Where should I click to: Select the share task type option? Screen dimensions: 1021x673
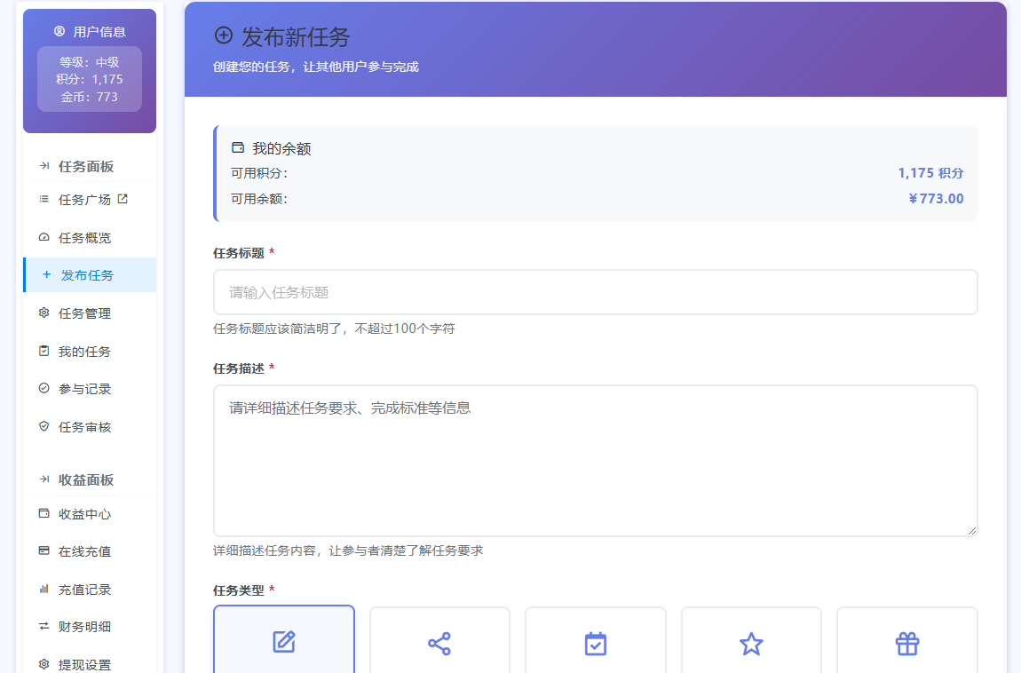[x=439, y=642]
